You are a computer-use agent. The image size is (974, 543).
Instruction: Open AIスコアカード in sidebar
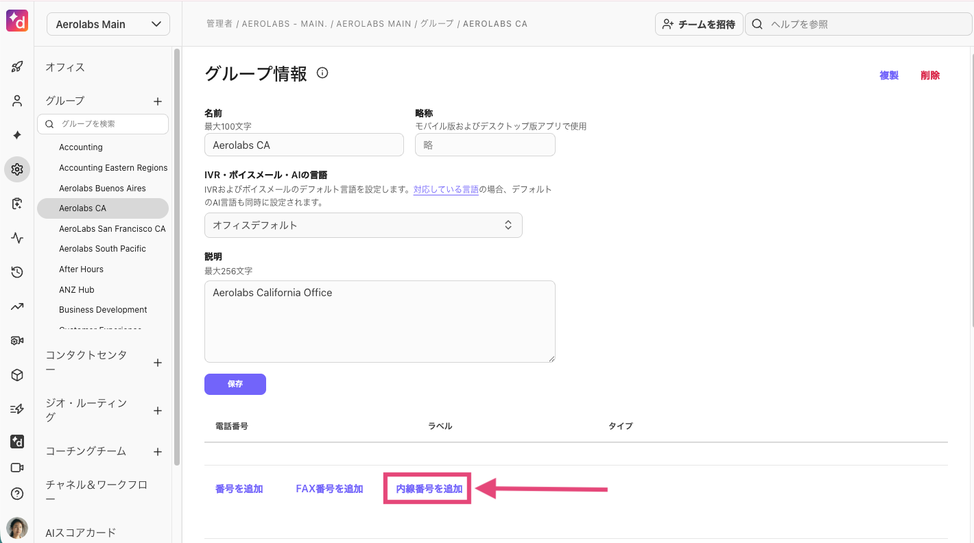81,532
